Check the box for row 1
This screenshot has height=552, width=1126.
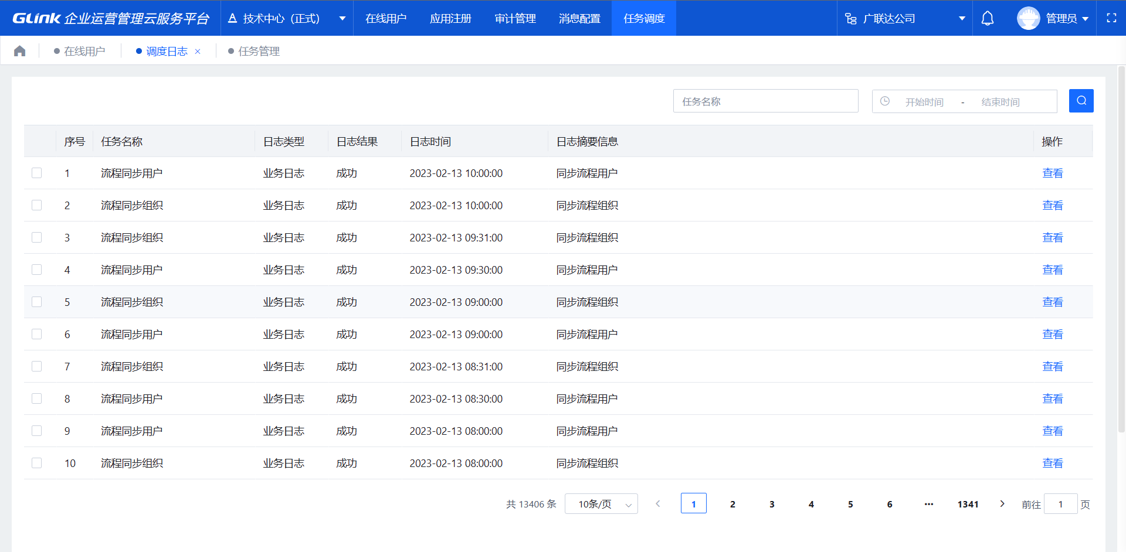36,173
